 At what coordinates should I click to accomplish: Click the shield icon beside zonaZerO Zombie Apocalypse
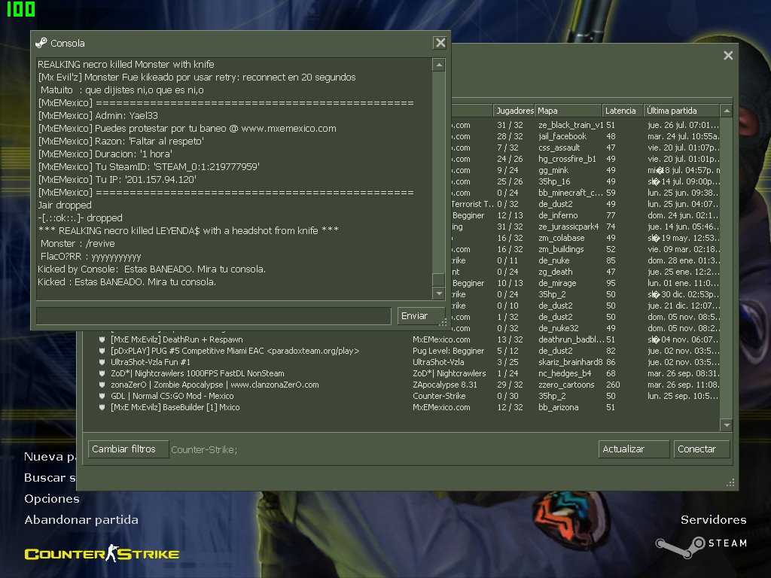(102, 385)
